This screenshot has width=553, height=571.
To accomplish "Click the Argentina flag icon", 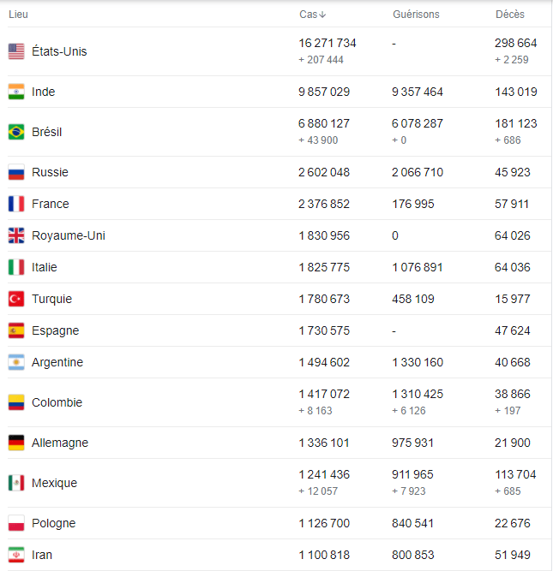I will coord(16,362).
